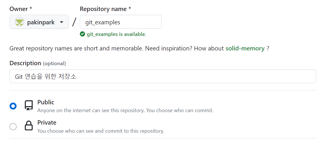The height and width of the screenshot is (142, 324).
Task: Click the pakinpark owner name
Action: 41,22
